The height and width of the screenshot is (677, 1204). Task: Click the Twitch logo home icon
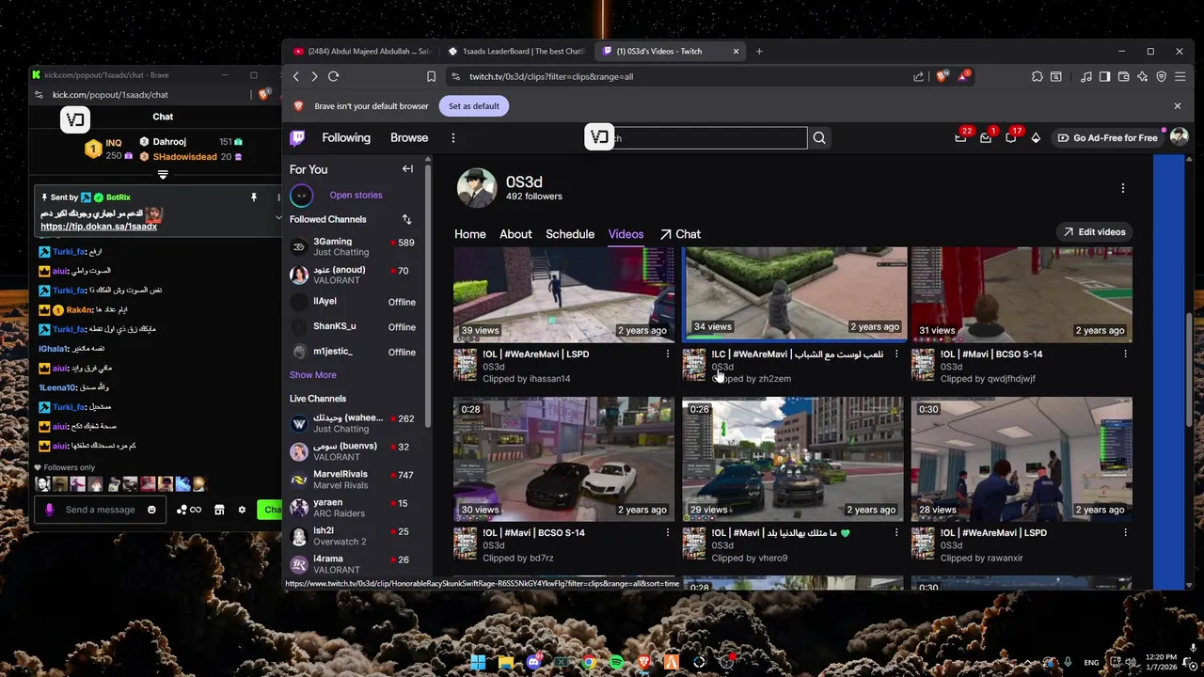pos(297,138)
